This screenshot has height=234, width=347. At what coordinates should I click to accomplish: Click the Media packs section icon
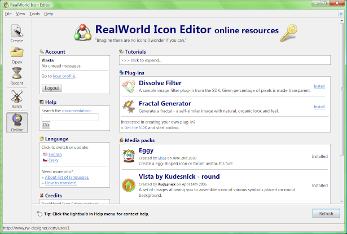121,140
